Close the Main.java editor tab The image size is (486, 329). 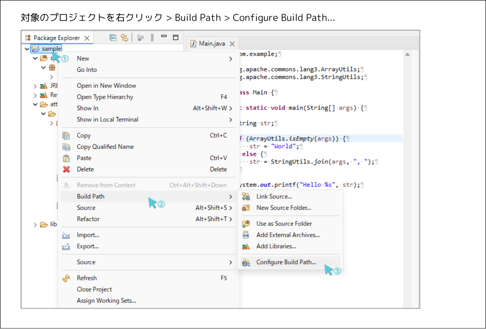pyautogui.click(x=232, y=44)
